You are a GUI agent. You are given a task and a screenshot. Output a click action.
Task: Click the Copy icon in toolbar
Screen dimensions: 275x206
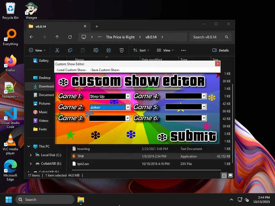tap(70, 50)
